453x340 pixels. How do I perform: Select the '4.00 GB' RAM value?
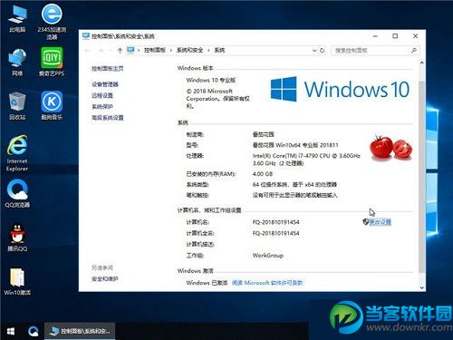click(x=263, y=174)
